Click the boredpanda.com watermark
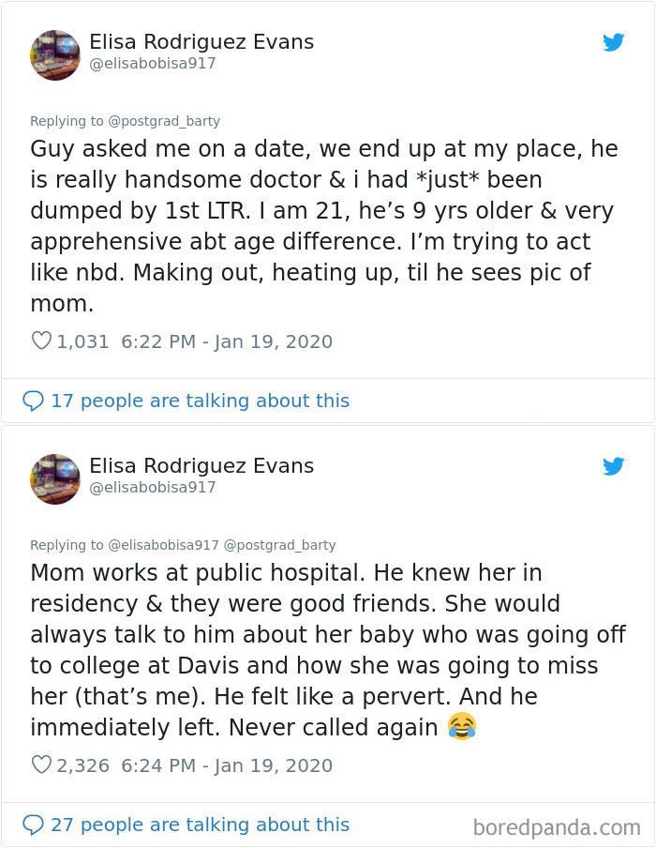Image resolution: width=656 pixels, height=848 pixels. coord(559,824)
